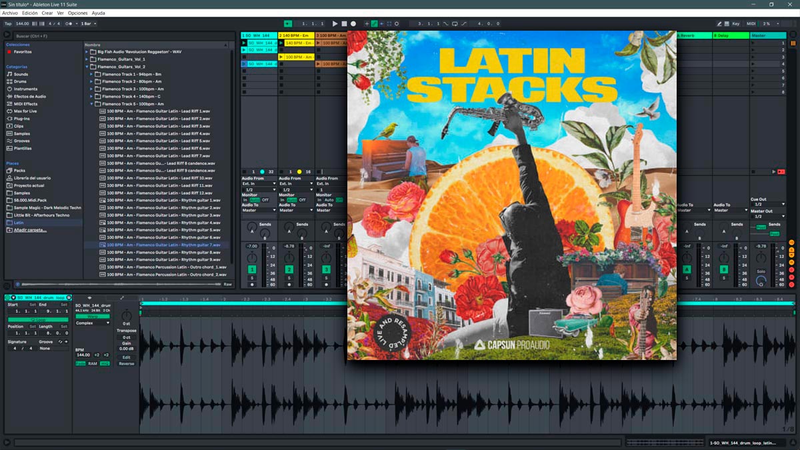Select Plug-Ins category icon
Image resolution: width=800 pixels, height=450 pixels.
[9, 118]
